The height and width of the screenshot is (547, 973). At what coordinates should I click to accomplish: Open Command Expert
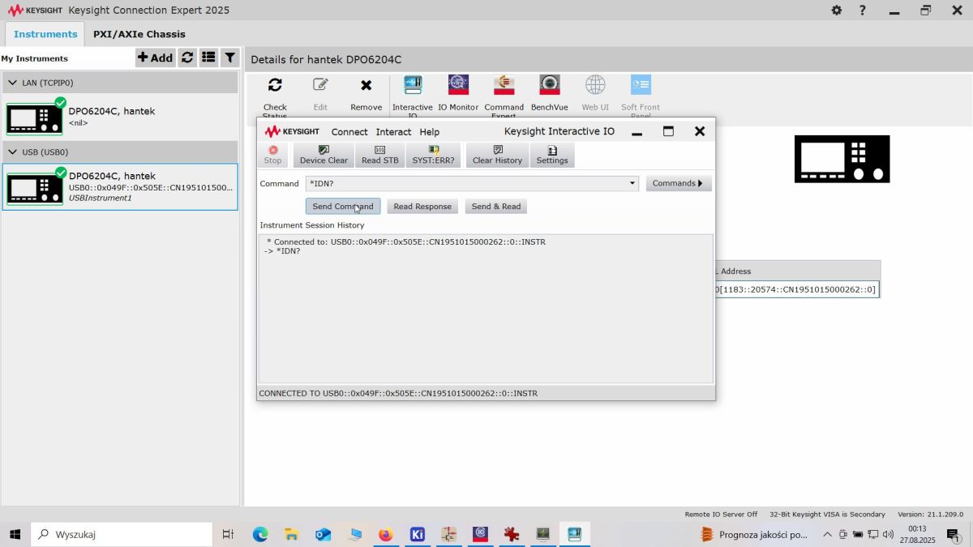[504, 94]
